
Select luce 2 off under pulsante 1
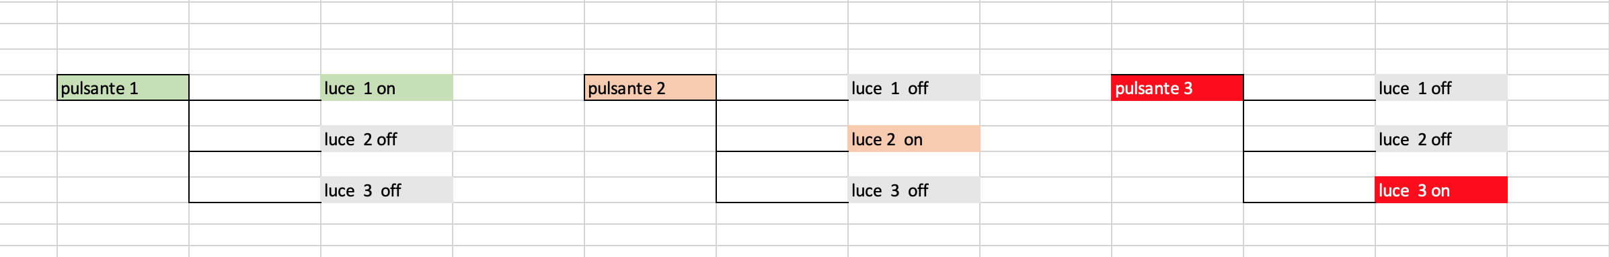pyautogui.click(x=387, y=139)
